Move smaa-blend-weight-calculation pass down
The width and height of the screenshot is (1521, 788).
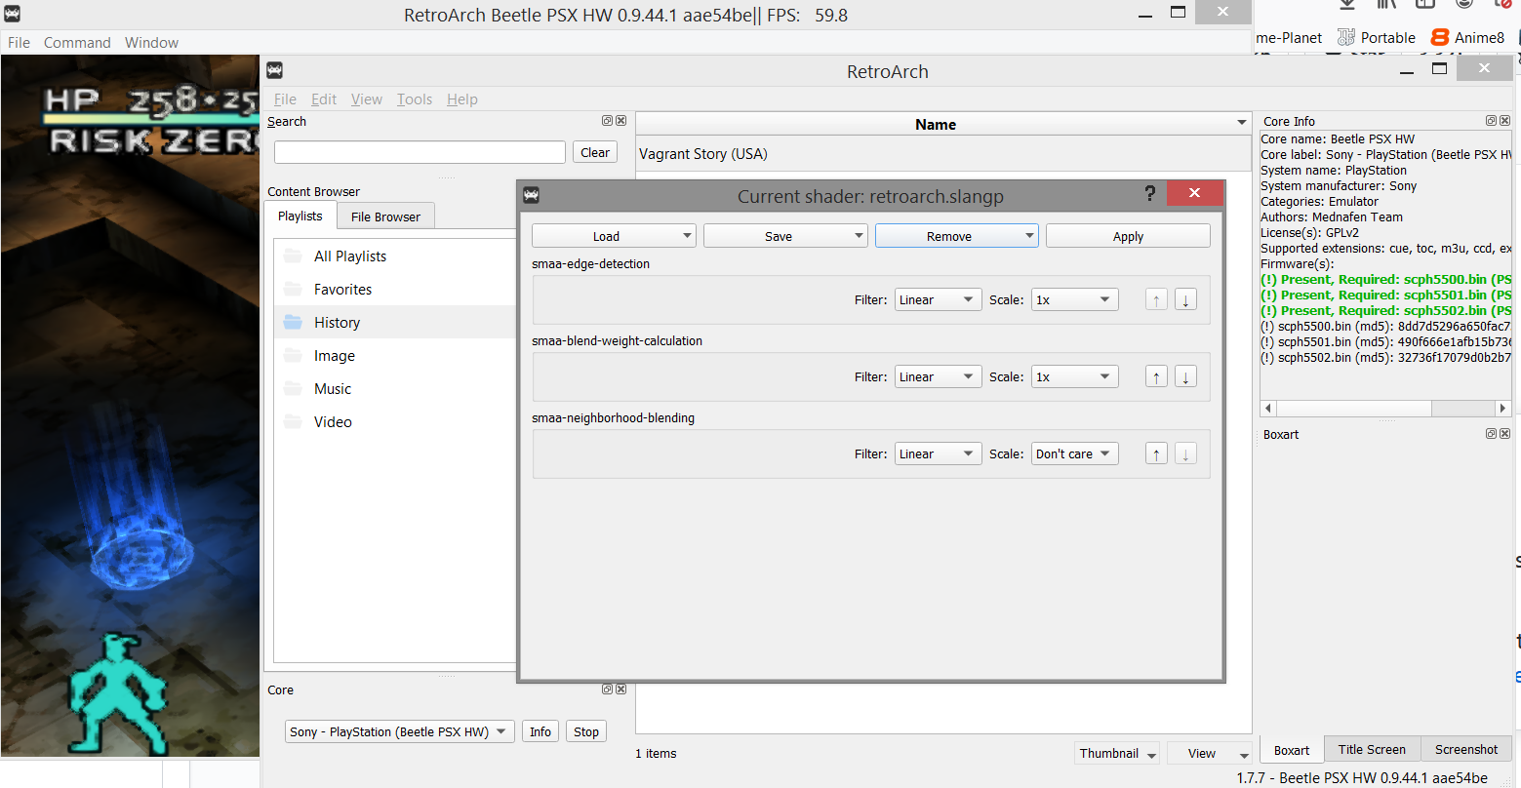pos(1185,376)
